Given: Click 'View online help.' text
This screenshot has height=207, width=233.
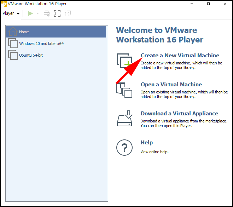Looking at the screenshot, I should (155, 152).
